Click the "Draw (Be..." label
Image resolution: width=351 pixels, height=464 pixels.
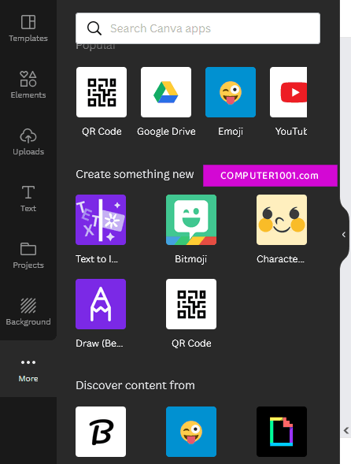(x=99, y=343)
